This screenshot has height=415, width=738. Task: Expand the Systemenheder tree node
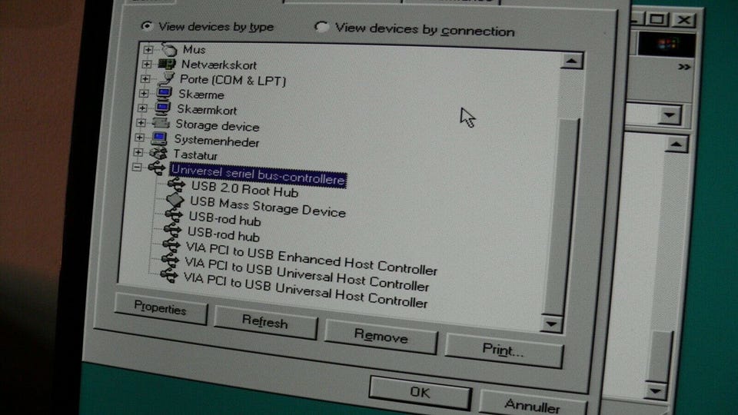(140, 138)
